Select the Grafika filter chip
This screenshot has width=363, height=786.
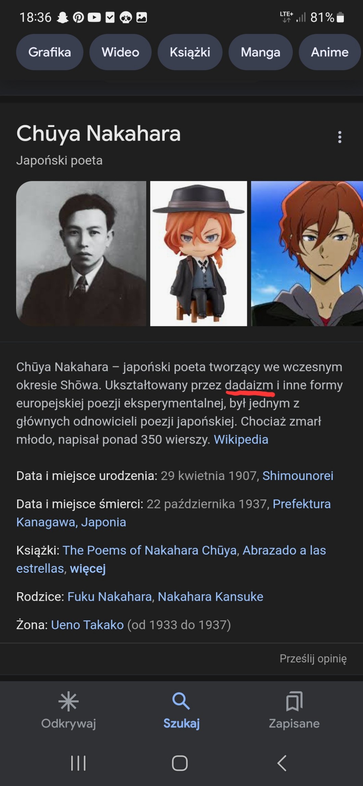pyautogui.click(x=50, y=52)
